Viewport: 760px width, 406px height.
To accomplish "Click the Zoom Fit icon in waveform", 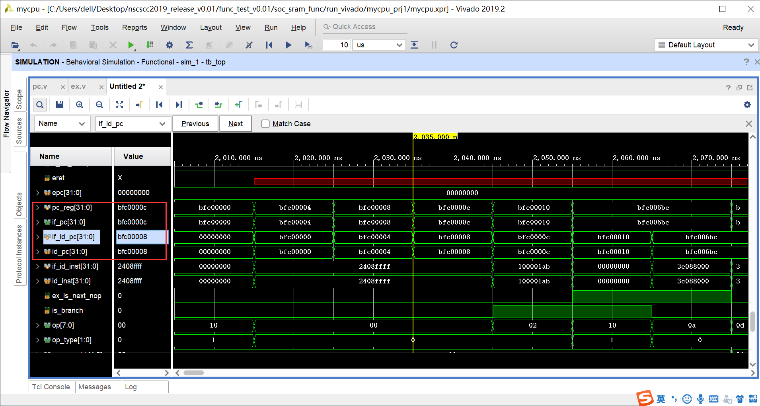I will (119, 105).
